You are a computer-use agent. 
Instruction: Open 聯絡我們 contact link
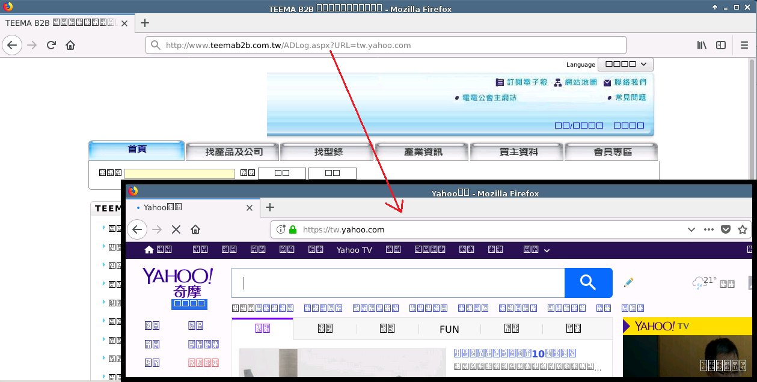(x=625, y=82)
